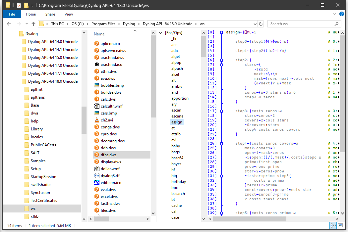This screenshot has width=348, height=232.
Task: Switch to details view layout
Action: pyautogui.click(x=333, y=225)
